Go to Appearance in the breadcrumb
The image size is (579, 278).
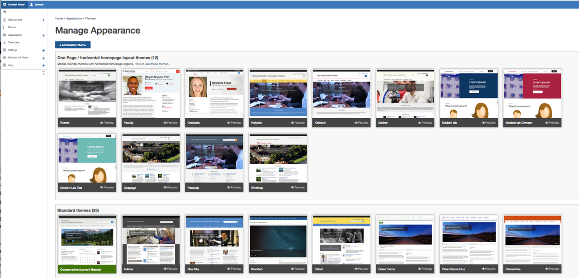coord(74,19)
